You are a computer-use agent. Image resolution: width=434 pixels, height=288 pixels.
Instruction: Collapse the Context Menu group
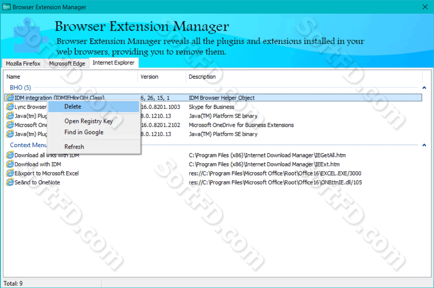(x=424, y=145)
